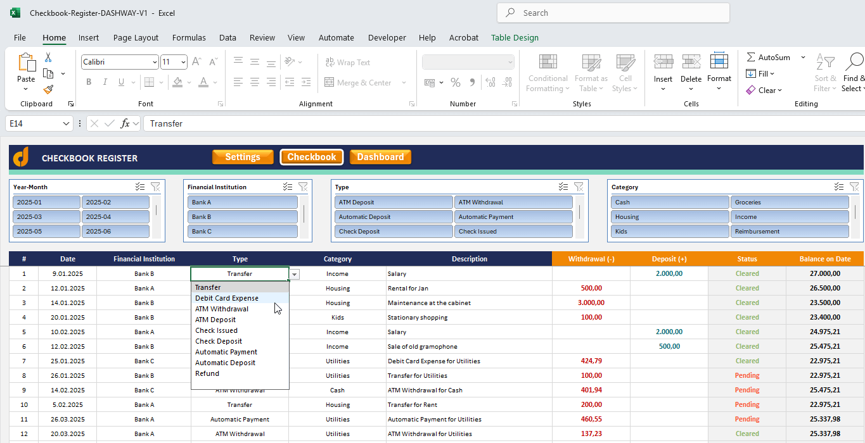The width and height of the screenshot is (865, 443).
Task: Click the cell dropdown arrow beside Transfer
Action: click(x=295, y=274)
